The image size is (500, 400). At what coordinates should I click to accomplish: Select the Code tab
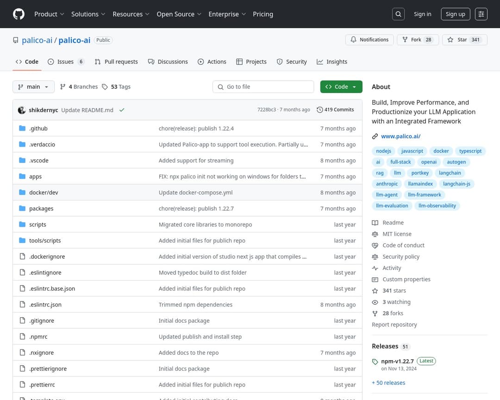point(27,62)
